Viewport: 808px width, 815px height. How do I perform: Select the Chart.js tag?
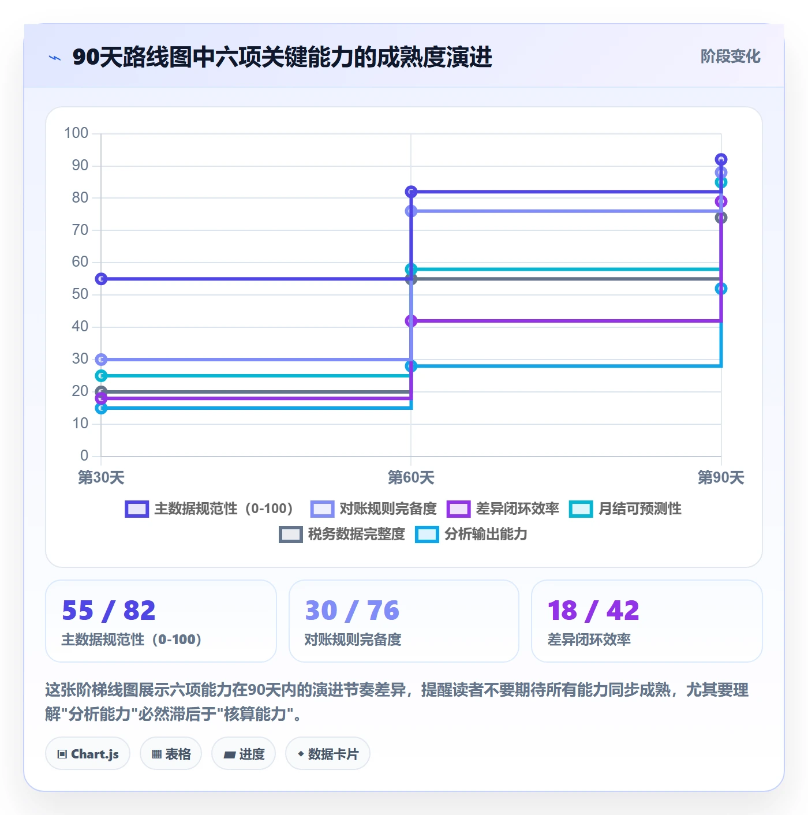click(88, 753)
